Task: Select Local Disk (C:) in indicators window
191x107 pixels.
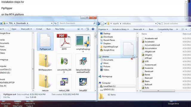Action: pos(108,86)
